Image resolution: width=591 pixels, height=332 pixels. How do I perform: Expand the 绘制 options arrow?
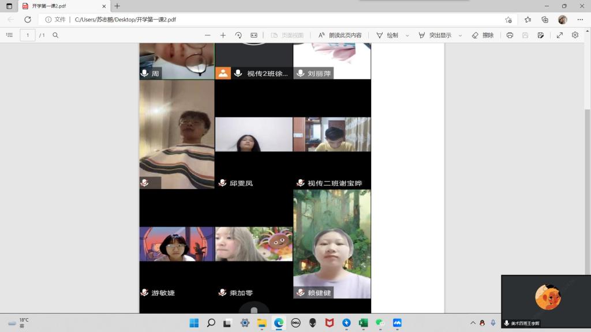(407, 35)
